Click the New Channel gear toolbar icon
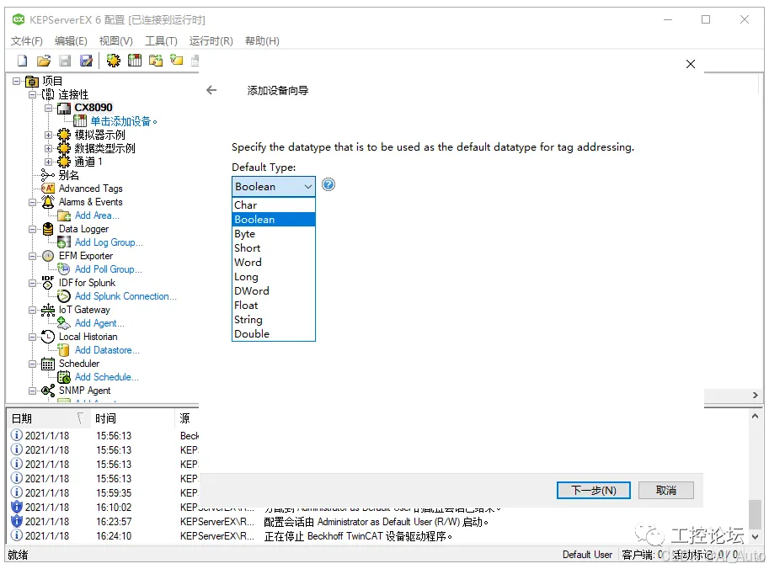Screen dimensions: 769x569 [x=114, y=61]
